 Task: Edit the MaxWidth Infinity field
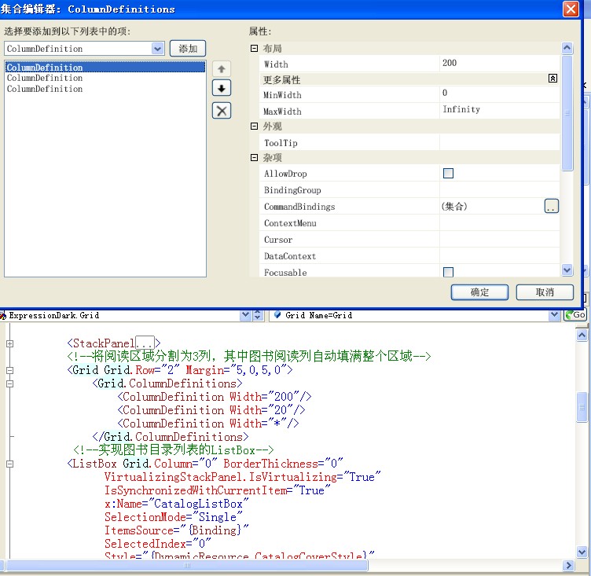click(x=499, y=110)
